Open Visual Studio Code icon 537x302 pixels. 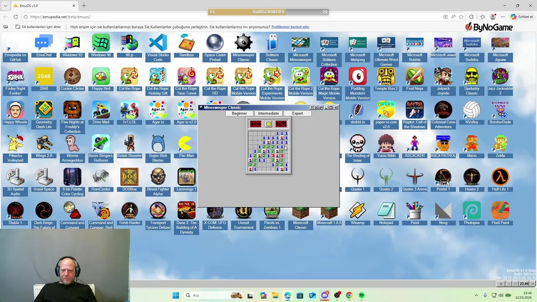(158, 48)
